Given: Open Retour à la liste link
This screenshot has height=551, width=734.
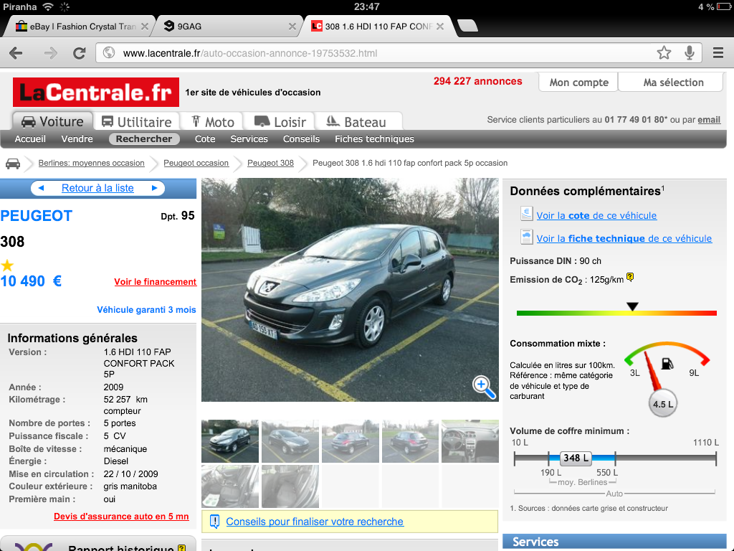Looking at the screenshot, I should pyautogui.click(x=97, y=188).
